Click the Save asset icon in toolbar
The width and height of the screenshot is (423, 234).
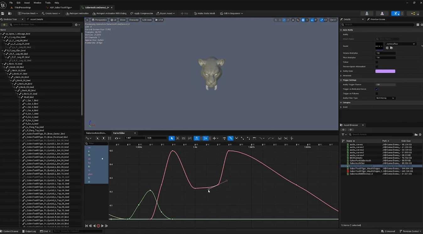coord(3,13)
